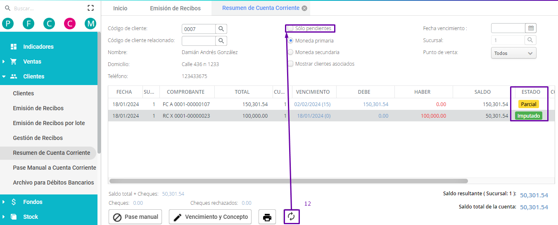
Task: Click the HABER value 100,000.00
Action: click(433, 116)
